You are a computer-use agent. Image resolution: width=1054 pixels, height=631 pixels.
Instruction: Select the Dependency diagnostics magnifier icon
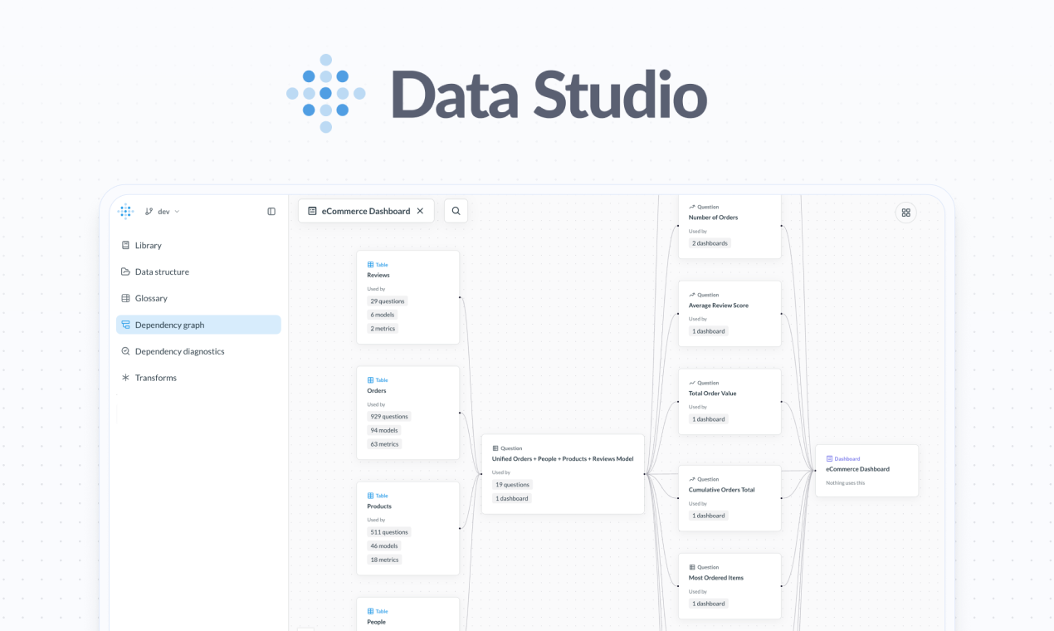click(124, 351)
